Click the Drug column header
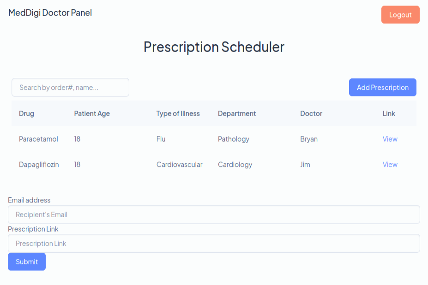Screen dimensions: 428x285 click(26, 113)
